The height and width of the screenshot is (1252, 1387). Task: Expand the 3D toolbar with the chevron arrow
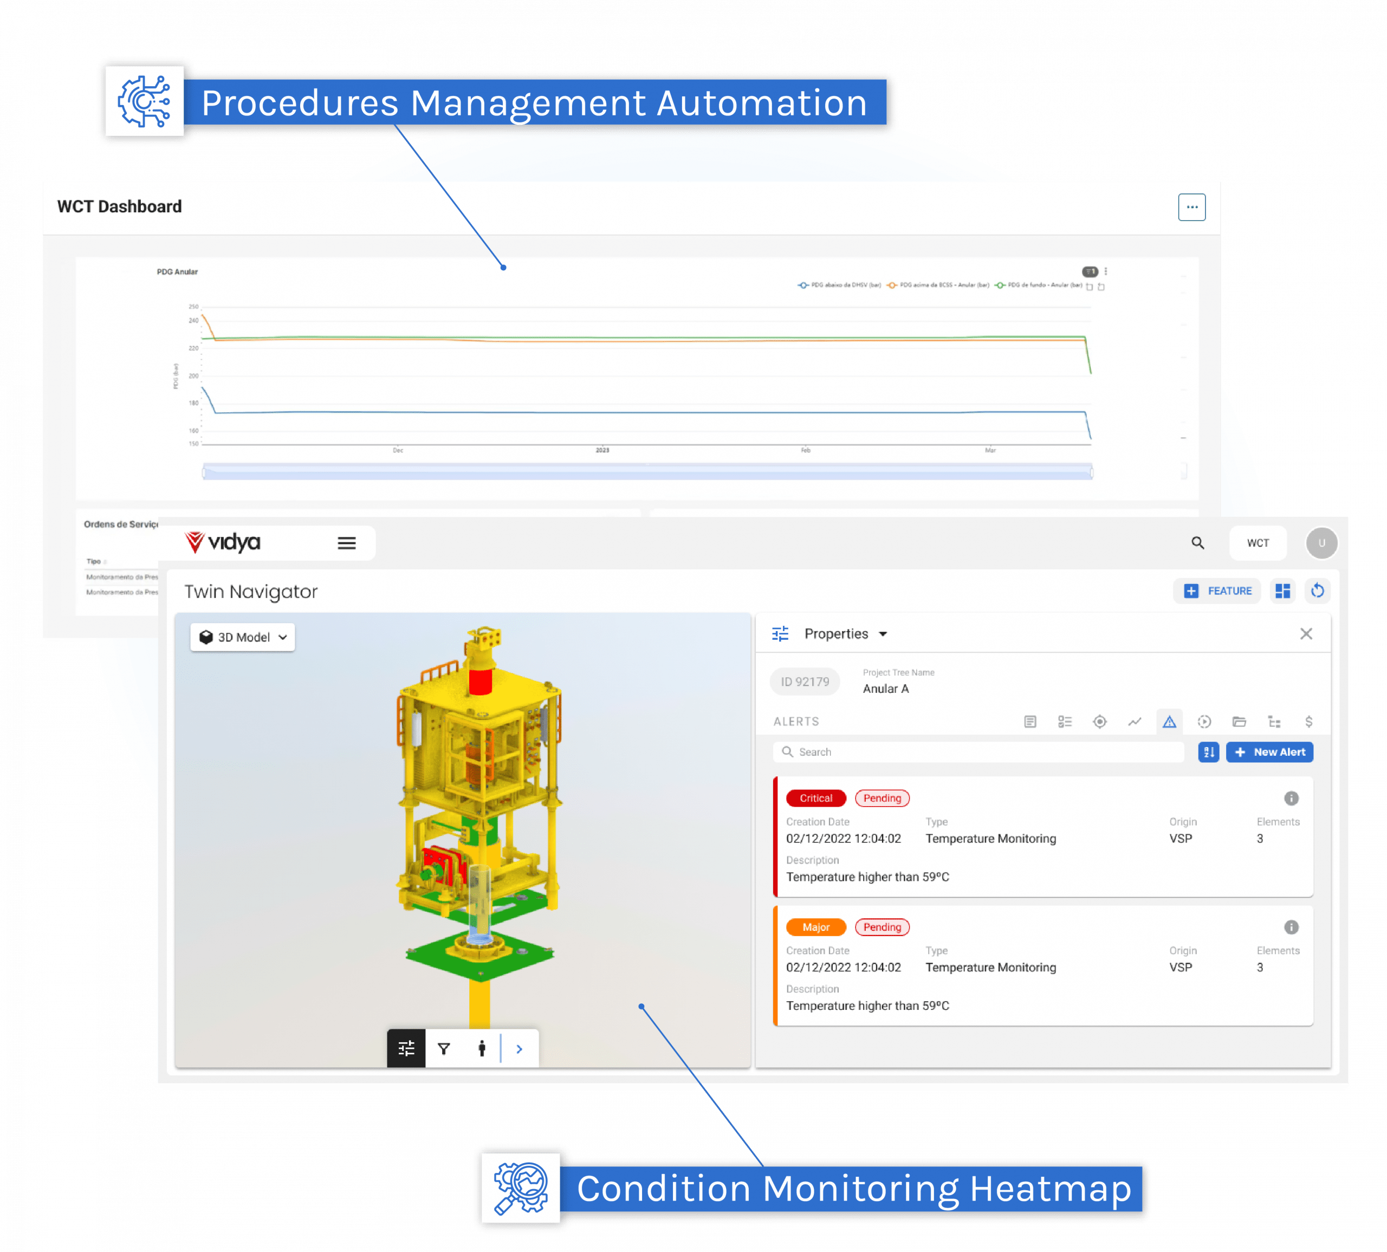[520, 1048]
